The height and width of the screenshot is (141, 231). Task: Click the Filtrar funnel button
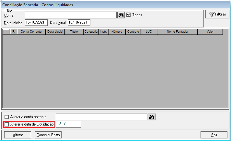pos(217,14)
